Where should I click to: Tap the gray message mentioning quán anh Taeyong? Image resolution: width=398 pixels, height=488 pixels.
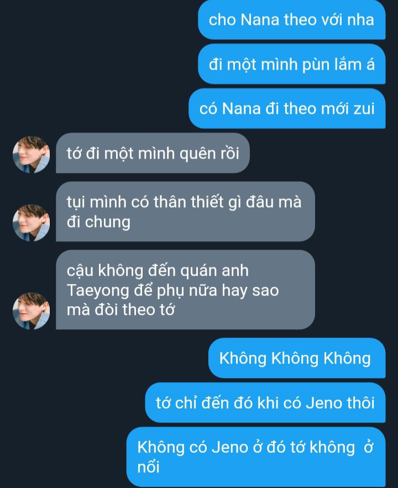tap(185, 290)
